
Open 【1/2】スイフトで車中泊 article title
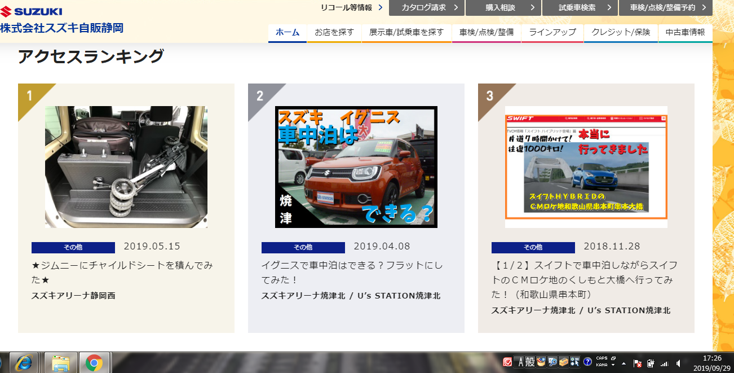585,279
